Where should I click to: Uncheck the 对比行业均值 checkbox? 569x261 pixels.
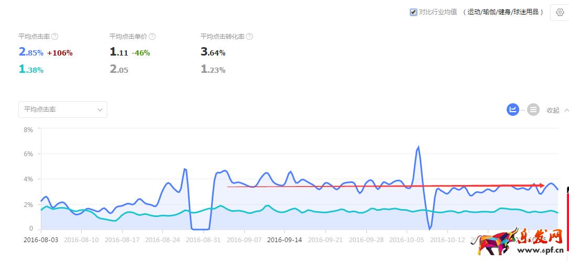[x=413, y=12]
